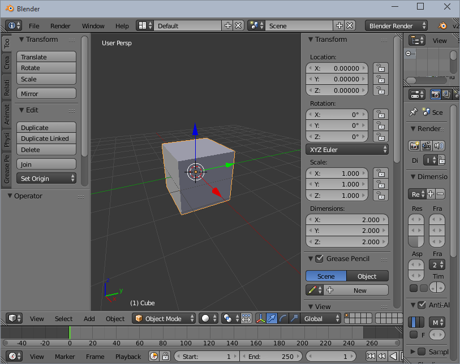Click the Mirror button

46,94
